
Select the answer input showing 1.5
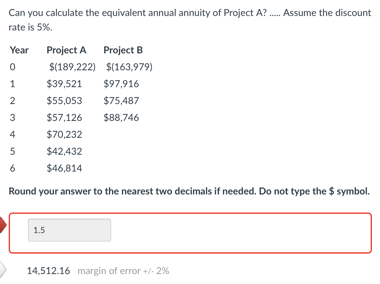pos(69,230)
